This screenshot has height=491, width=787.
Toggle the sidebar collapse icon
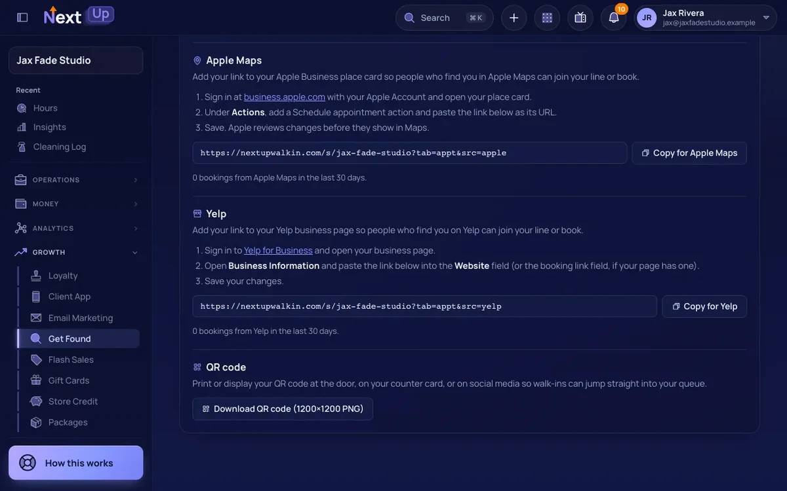coord(22,18)
